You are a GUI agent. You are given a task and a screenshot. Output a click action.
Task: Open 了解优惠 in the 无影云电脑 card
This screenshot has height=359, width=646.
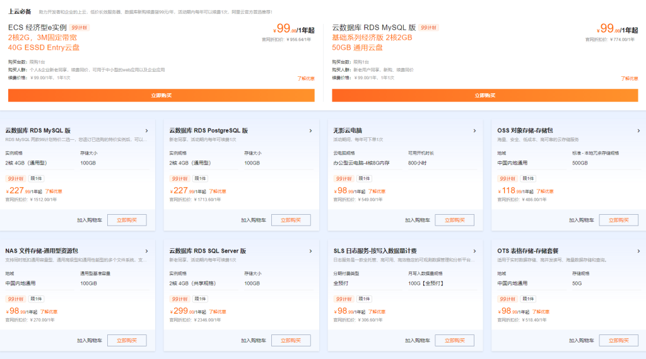pyautogui.click(x=377, y=191)
